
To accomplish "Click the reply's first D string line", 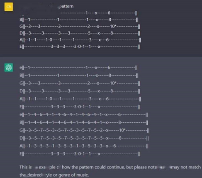I will coord(80,91).
